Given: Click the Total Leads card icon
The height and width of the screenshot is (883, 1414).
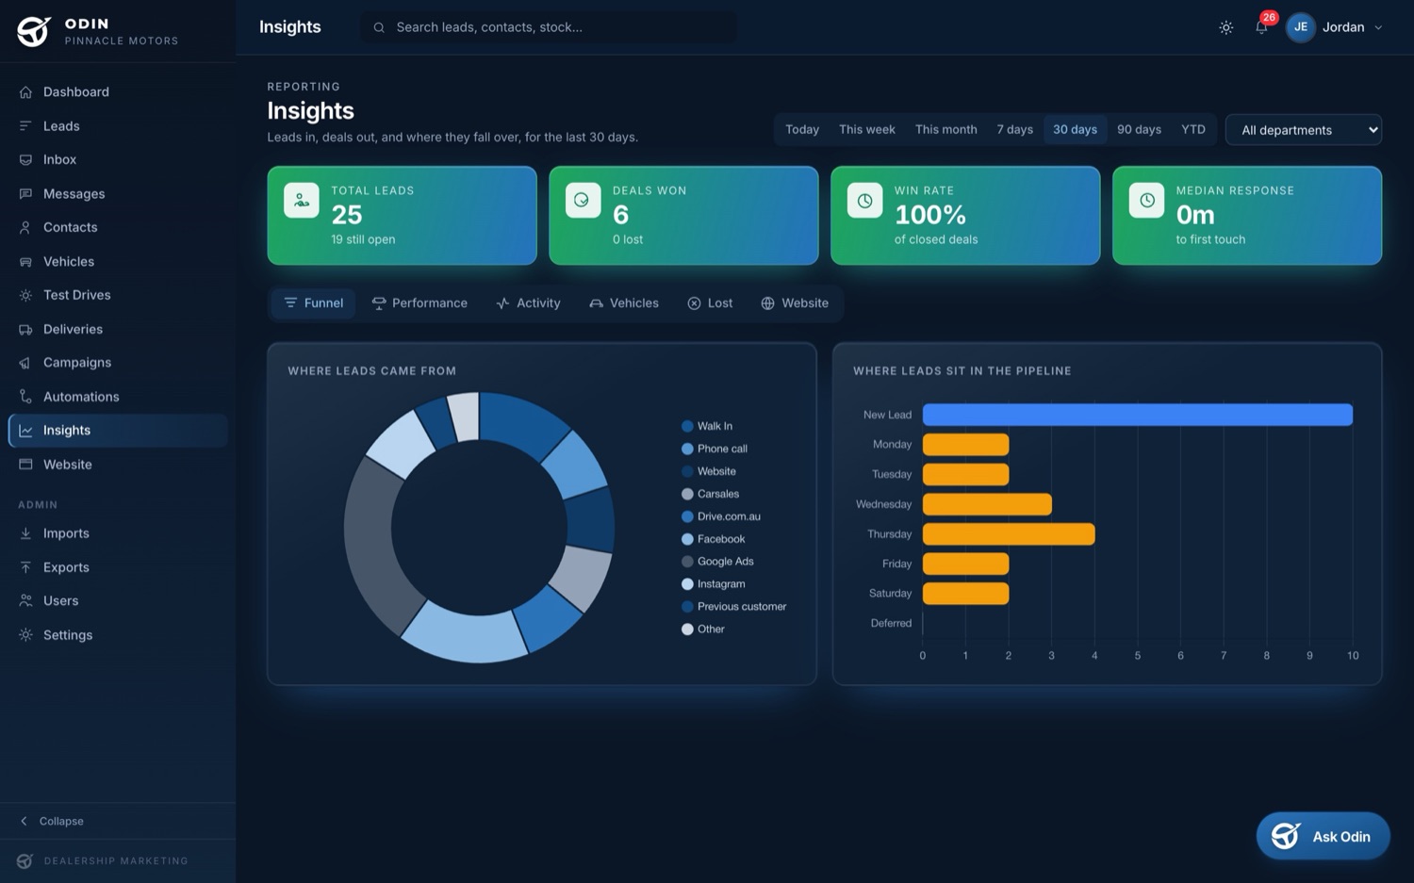Looking at the screenshot, I should point(302,200).
